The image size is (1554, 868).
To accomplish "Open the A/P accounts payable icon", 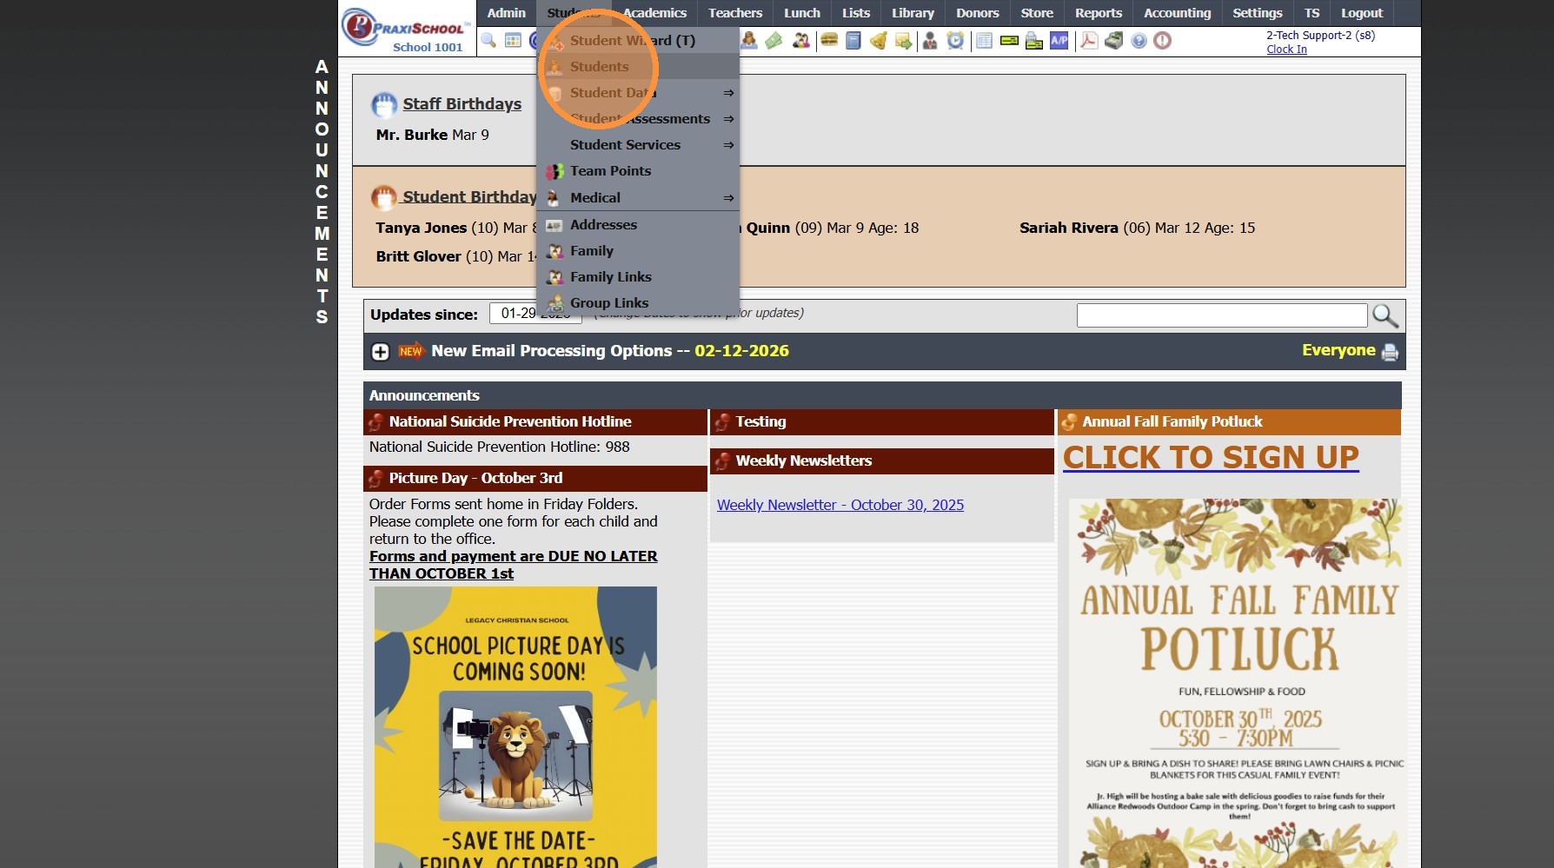I will pyautogui.click(x=1059, y=41).
